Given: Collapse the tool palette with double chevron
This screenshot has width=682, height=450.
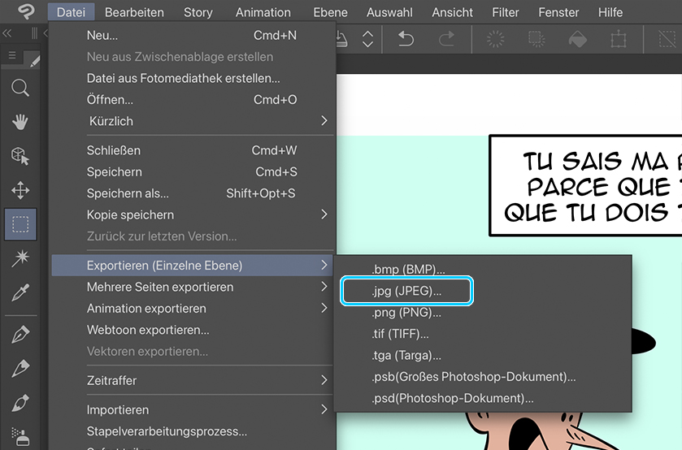Looking at the screenshot, I should click(7, 34).
